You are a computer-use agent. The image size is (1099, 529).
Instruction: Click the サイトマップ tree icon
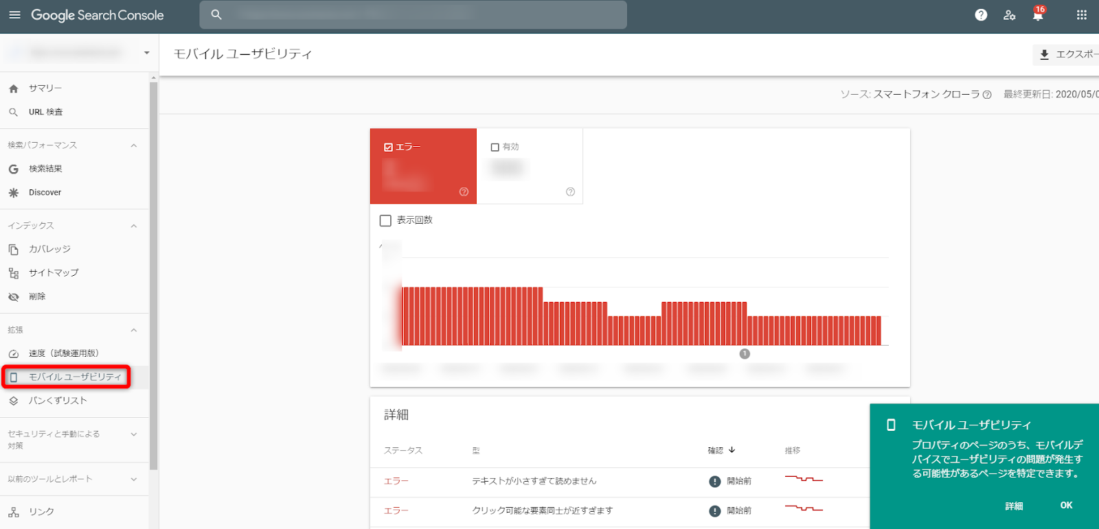pyautogui.click(x=14, y=273)
